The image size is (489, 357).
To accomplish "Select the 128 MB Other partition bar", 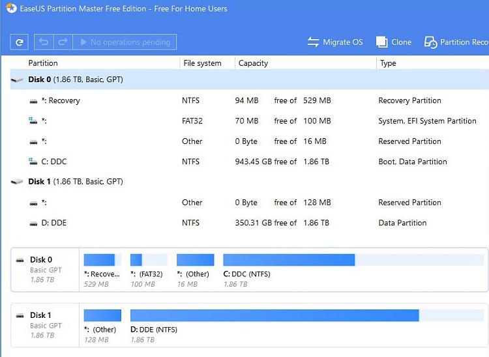I will (x=102, y=315).
